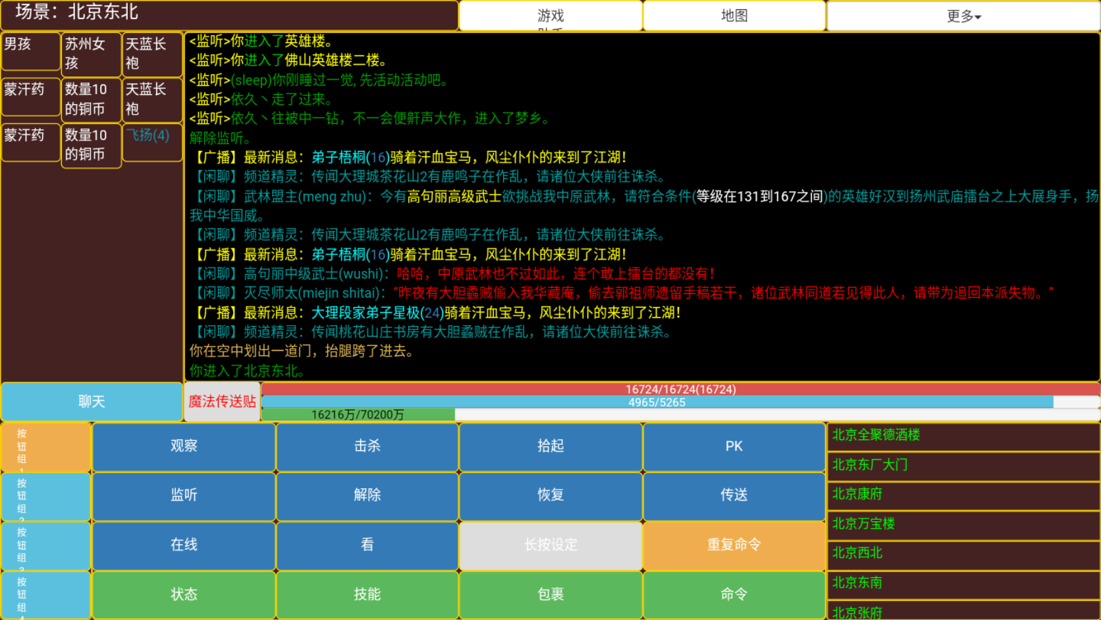Open the 传送 (Teleport) function

pos(734,495)
